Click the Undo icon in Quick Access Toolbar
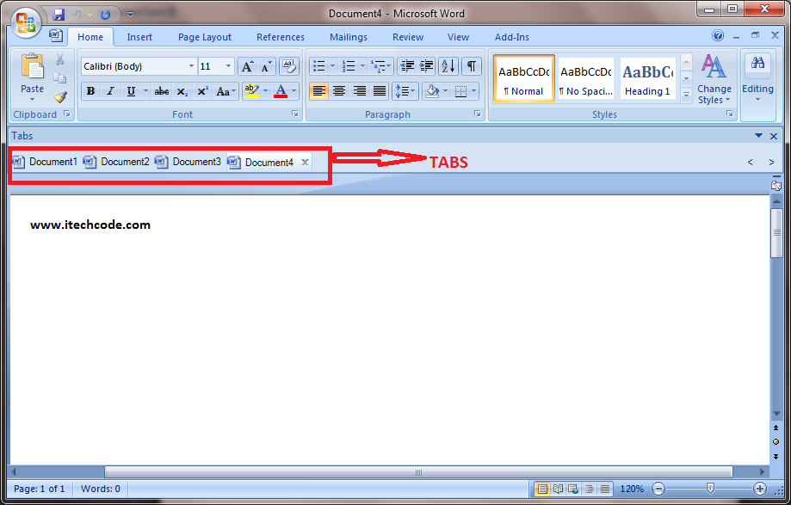The height and width of the screenshot is (505, 791). click(x=77, y=14)
